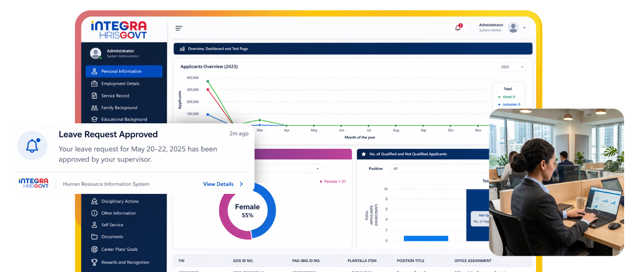The width and height of the screenshot is (636, 272).
Task: Open Disciplinary Actions menu item
Action: click(x=120, y=201)
